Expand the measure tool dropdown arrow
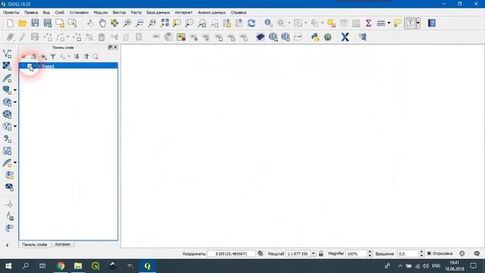 (x=389, y=24)
